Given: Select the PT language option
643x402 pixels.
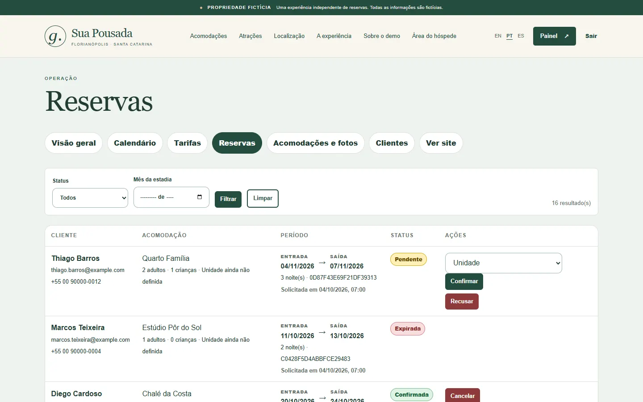Looking at the screenshot, I should (x=509, y=36).
